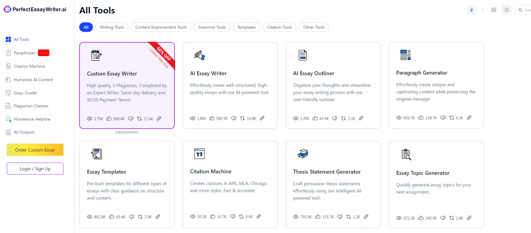
Task: Switch to grid view layout
Action: pos(507,10)
